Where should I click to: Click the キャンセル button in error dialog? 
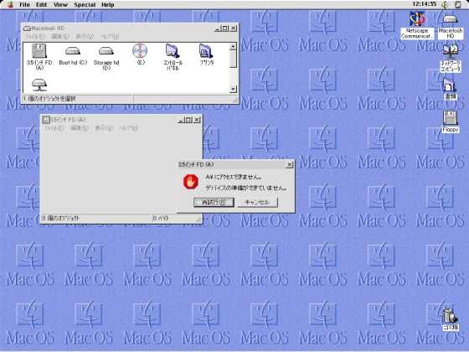[257, 202]
